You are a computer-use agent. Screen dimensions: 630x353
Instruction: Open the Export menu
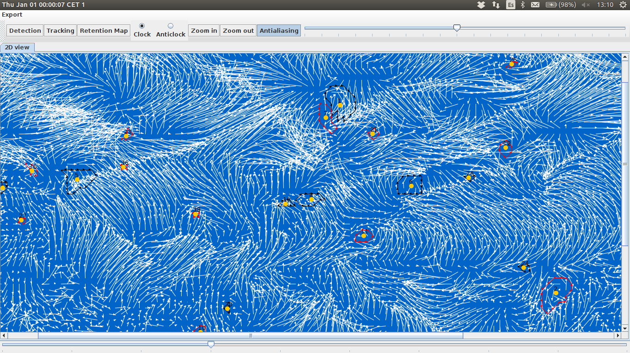[12, 15]
